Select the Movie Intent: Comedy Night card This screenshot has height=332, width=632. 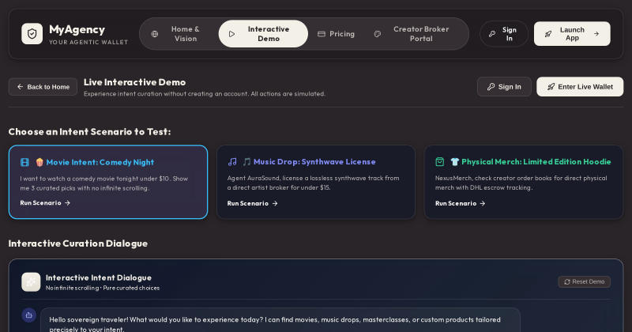point(108,182)
